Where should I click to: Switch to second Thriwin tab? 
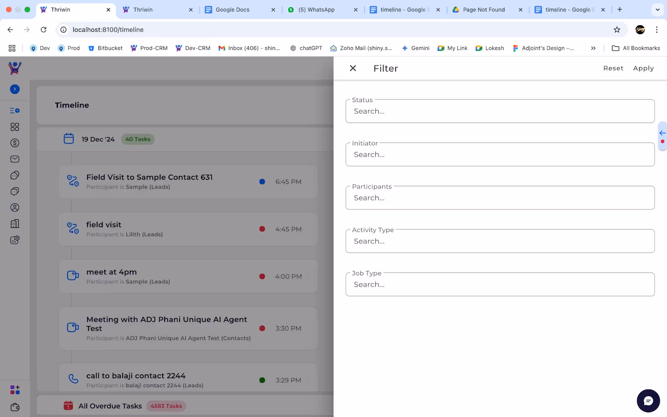pos(157,10)
